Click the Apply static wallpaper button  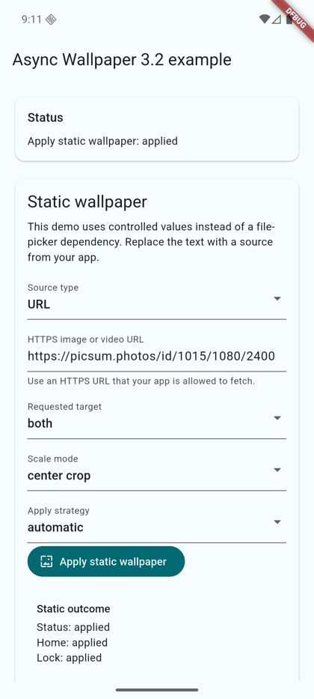point(106,561)
